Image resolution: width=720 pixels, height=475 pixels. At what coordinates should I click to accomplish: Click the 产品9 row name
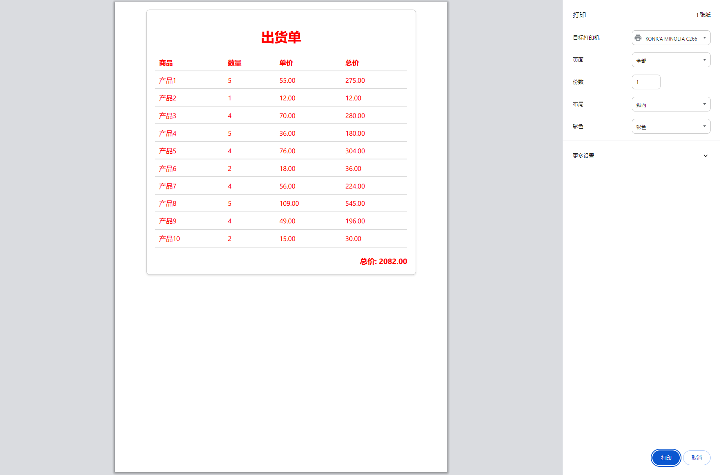[168, 221]
